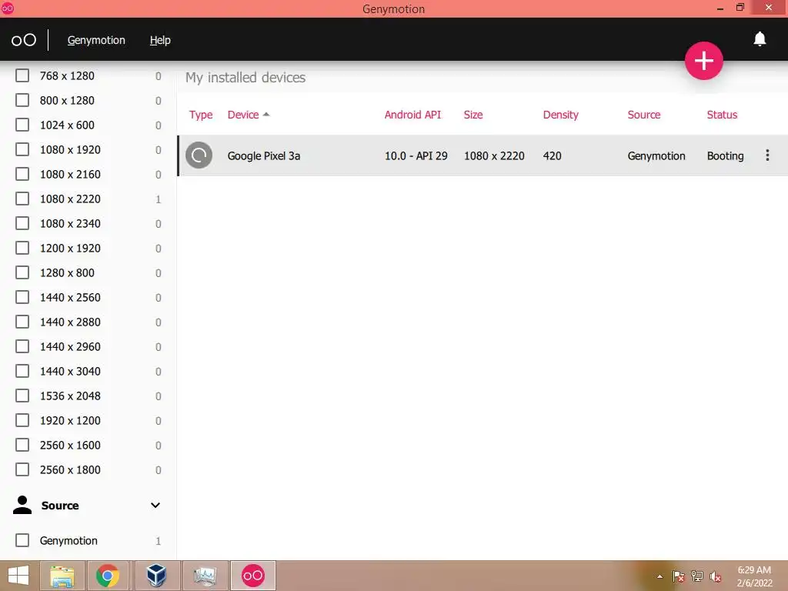Check the 1080 x 2160 size filter

tap(22, 174)
